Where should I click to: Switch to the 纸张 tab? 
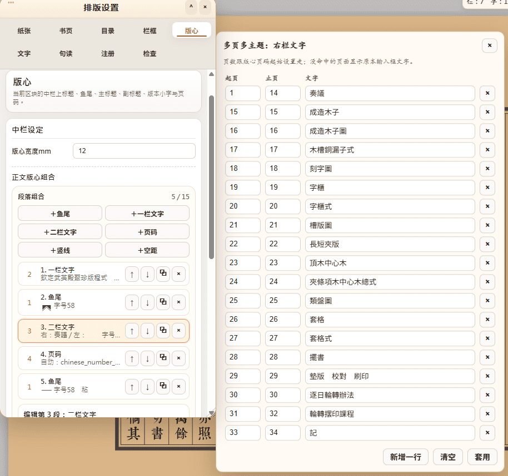(24, 31)
